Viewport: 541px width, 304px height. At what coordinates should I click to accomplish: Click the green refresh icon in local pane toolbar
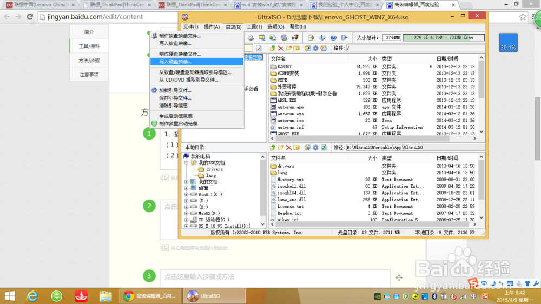(324, 147)
